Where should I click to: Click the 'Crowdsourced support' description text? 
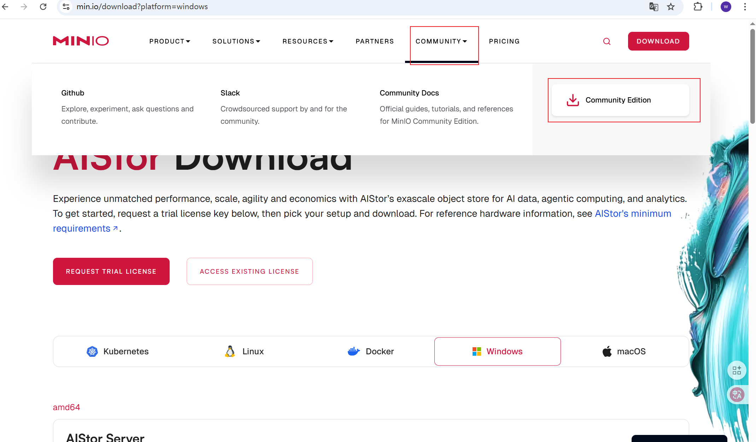coord(283,115)
